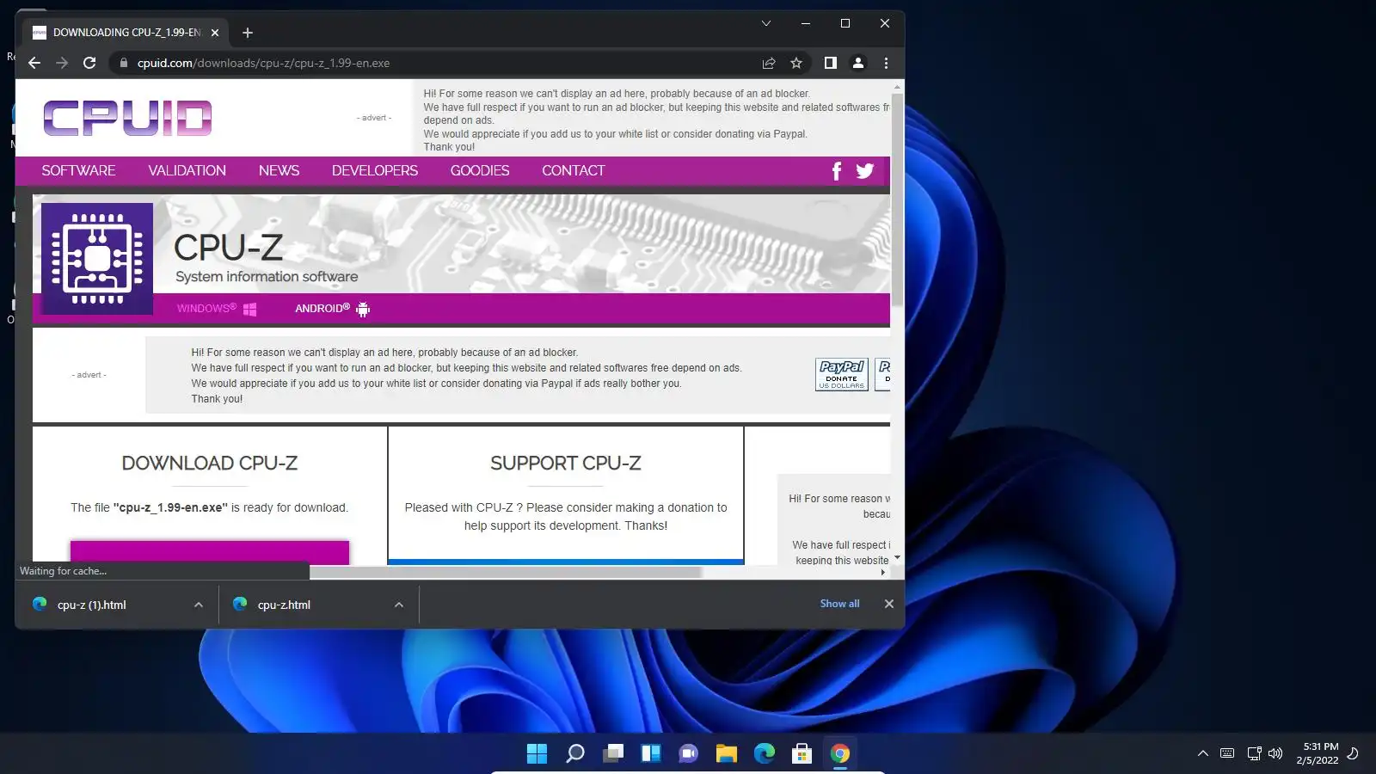Open the Chrome profile icon

(x=857, y=63)
